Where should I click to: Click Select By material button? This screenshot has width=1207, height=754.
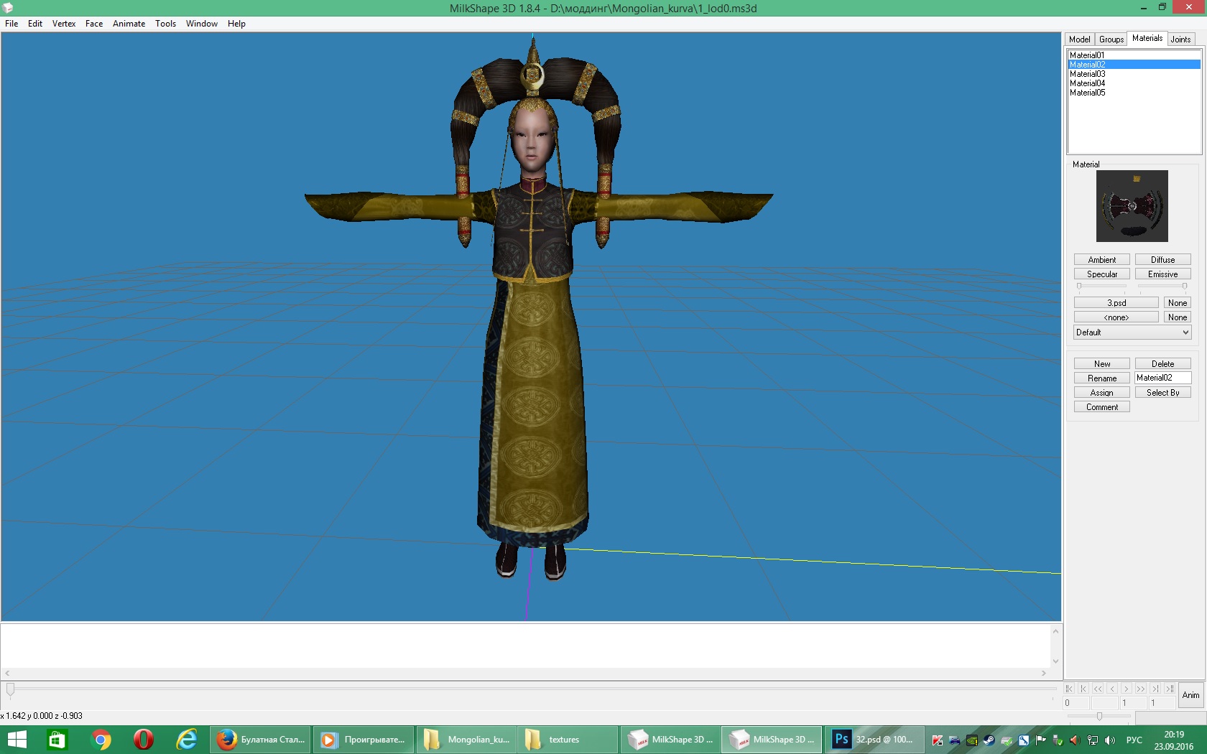click(1162, 393)
